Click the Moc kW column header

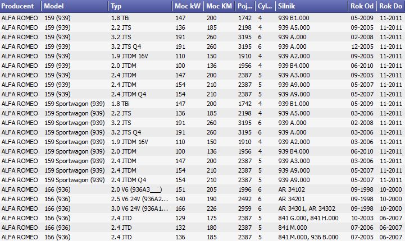coord(188,6)
